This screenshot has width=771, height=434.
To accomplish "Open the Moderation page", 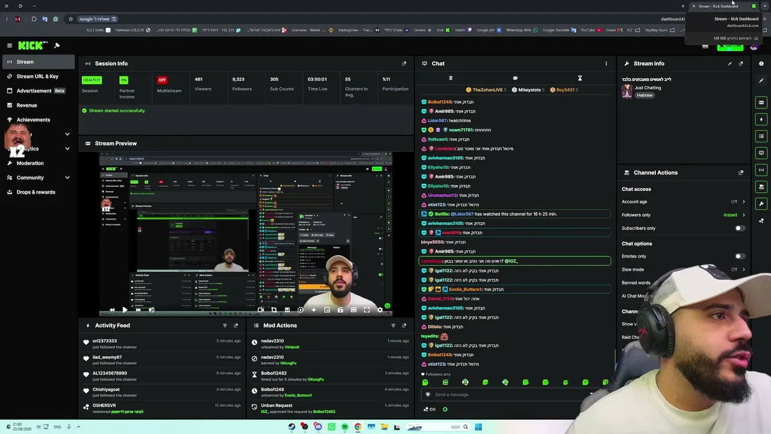I will (38, 163).
